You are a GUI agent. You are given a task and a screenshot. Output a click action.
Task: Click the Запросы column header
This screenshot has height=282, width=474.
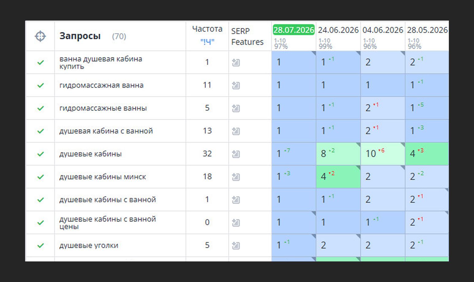pos(80,36)
